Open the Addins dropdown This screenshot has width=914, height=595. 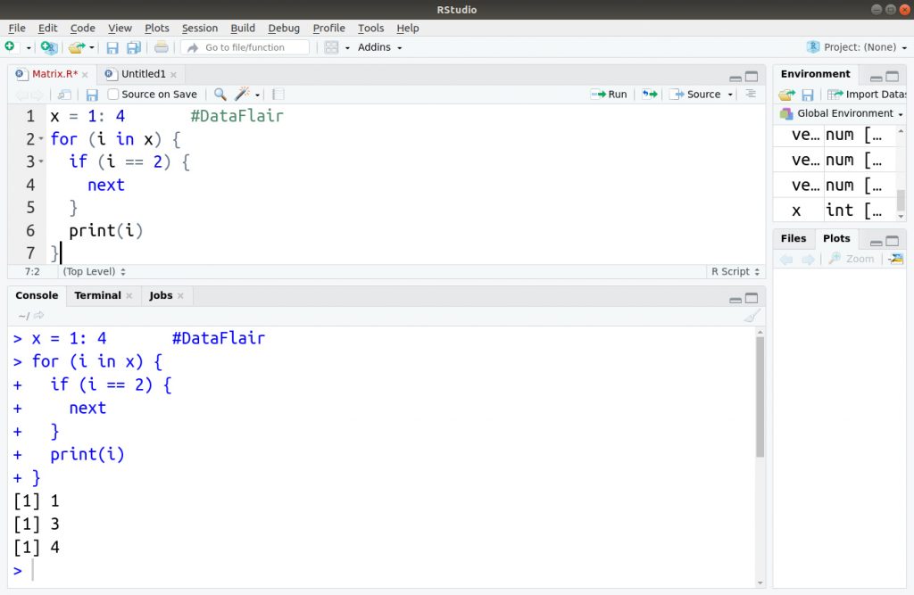379,47
